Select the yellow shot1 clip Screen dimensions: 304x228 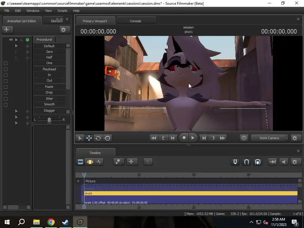[191, 193]
